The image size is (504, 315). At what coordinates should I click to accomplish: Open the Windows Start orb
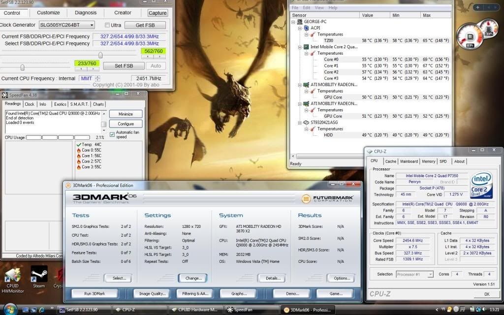click(10, 309)
